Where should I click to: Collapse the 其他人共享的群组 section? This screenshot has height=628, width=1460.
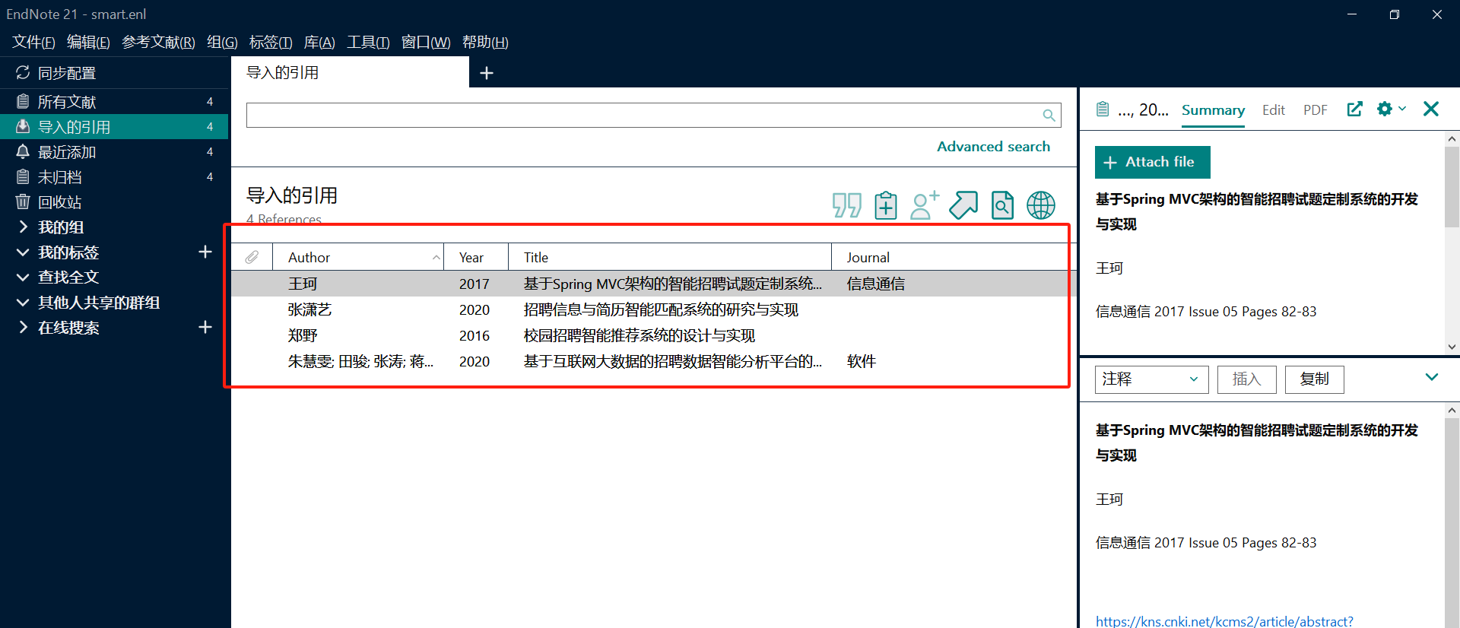pos(23,302)
